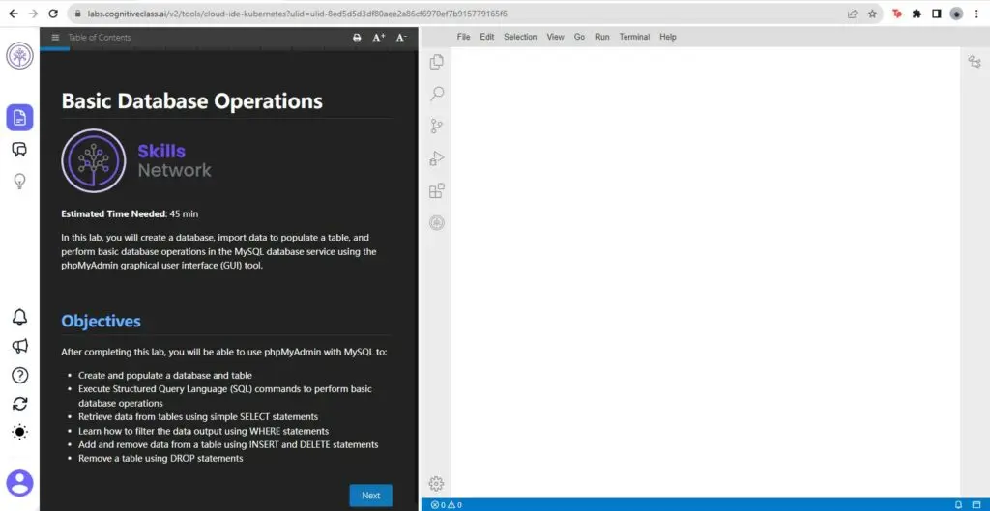Open notifications bell in IDE status bar

click(958, 504)
